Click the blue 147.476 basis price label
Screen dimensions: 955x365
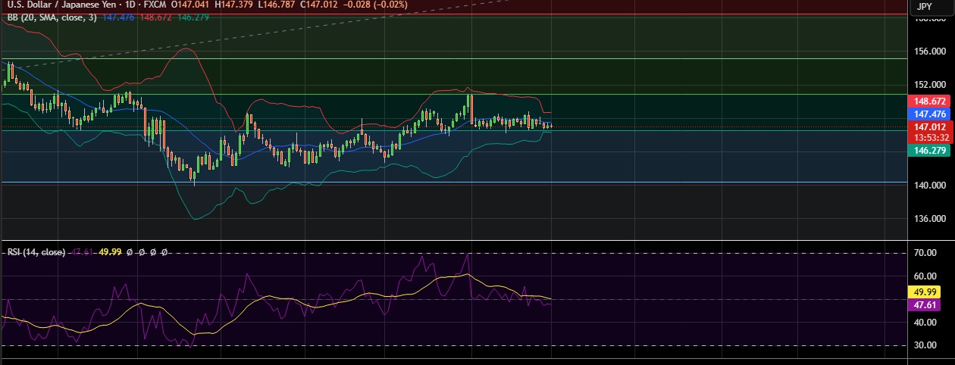pos(928,114)
